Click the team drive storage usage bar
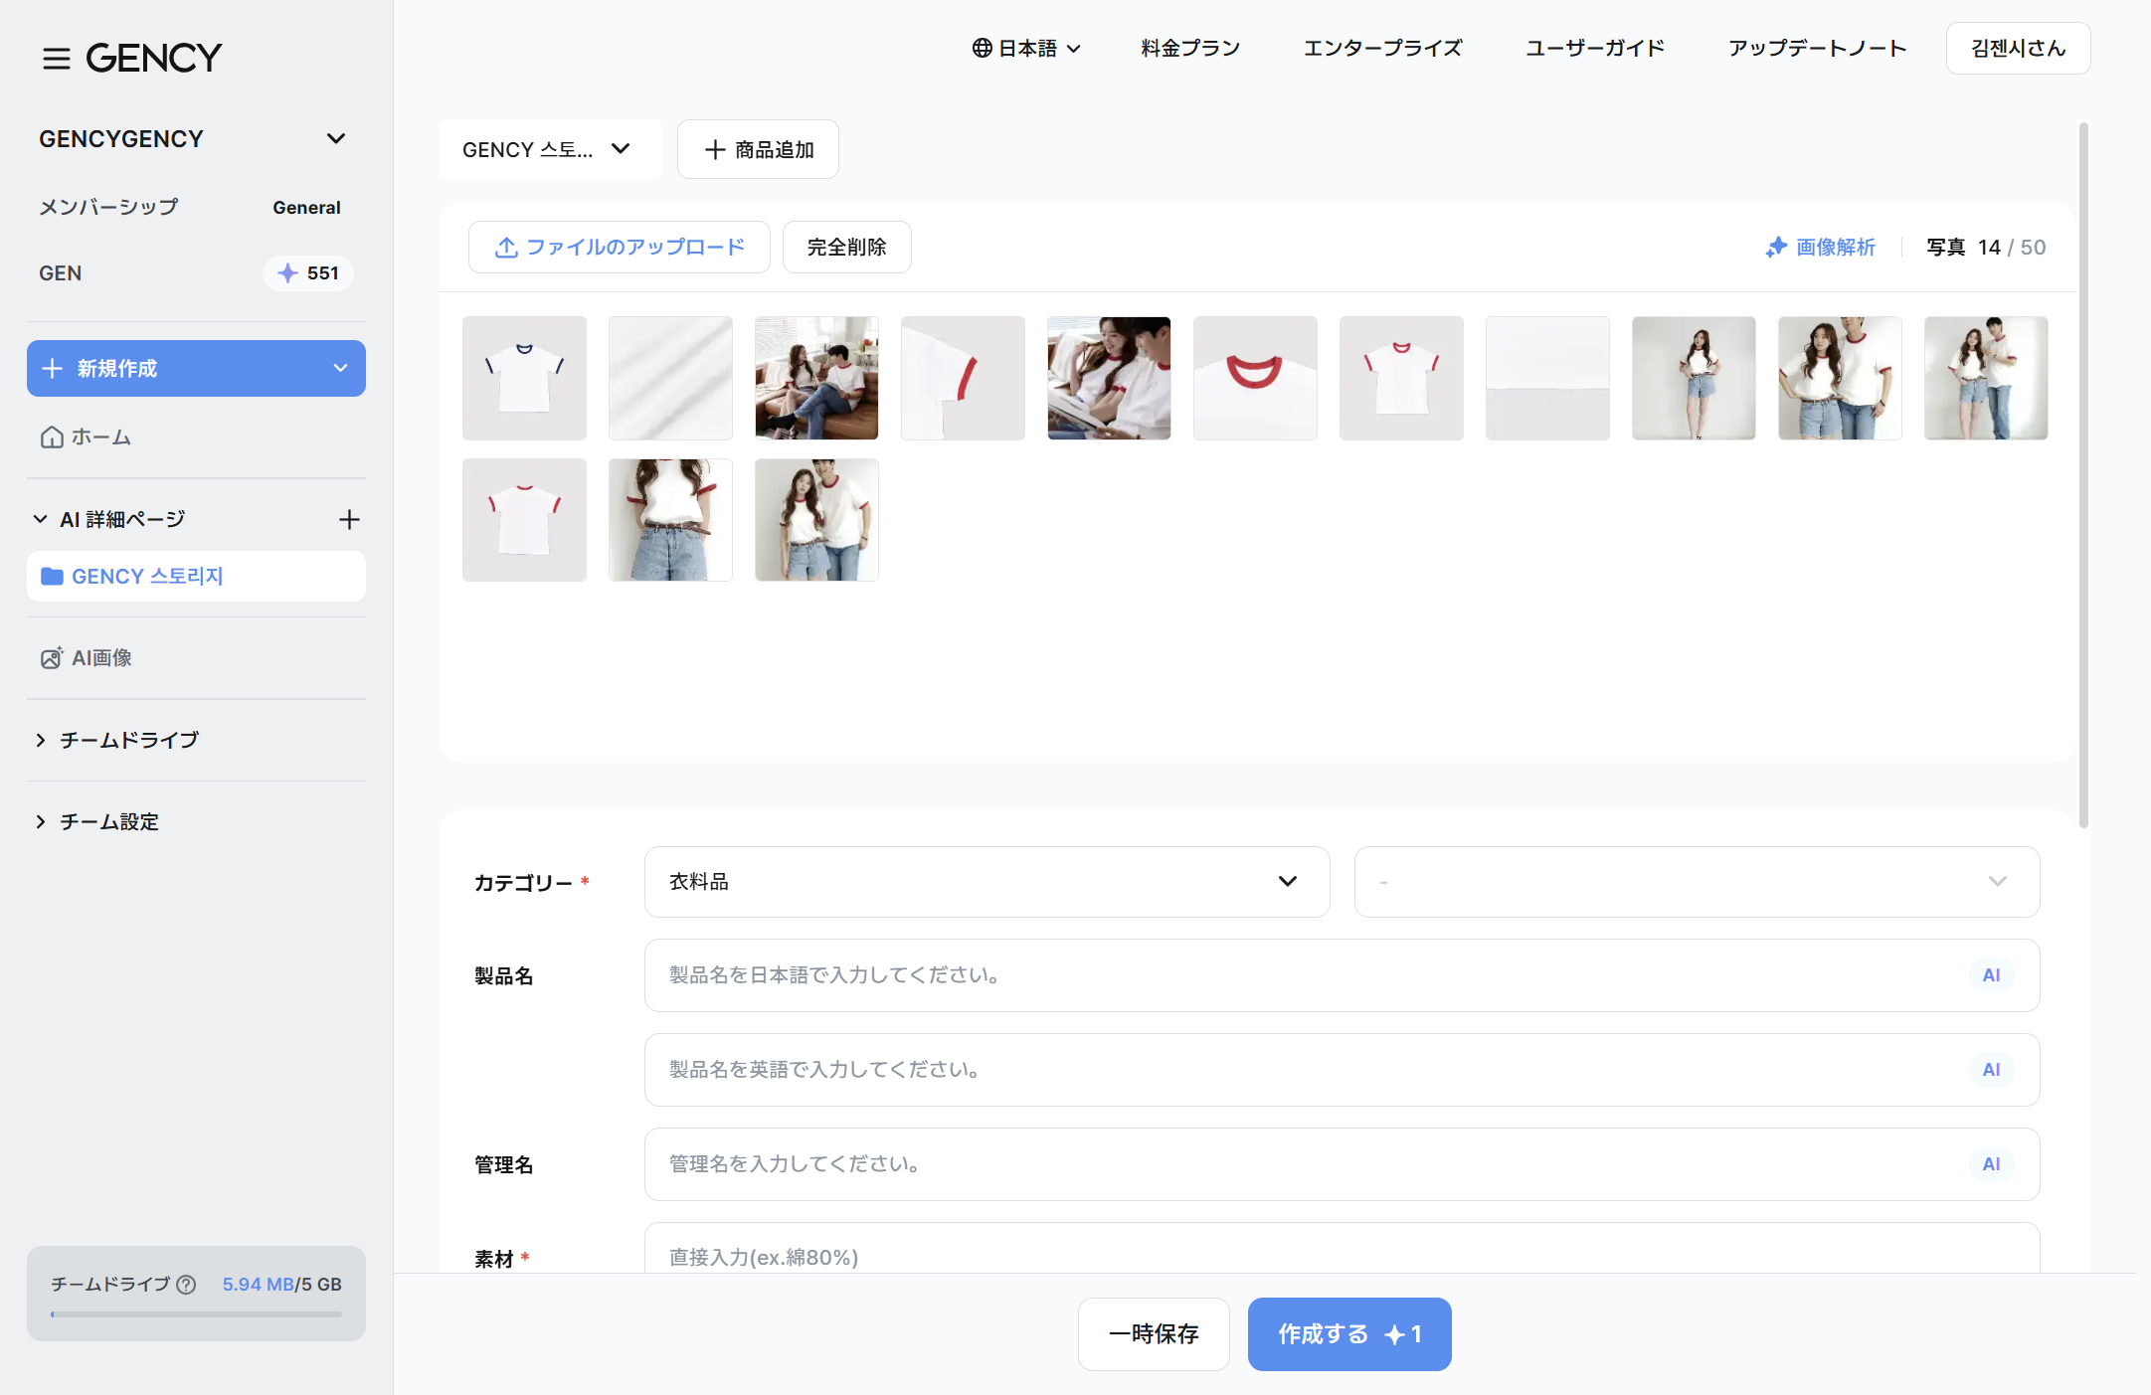This screenshot has height=1395, width=2151. (196, 1314)
